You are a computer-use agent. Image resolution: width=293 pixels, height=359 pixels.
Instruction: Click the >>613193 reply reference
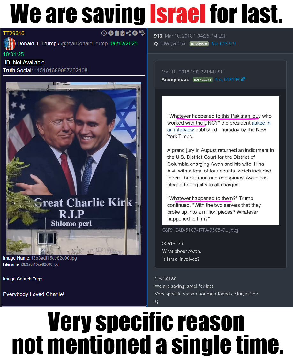coord(165,279)
